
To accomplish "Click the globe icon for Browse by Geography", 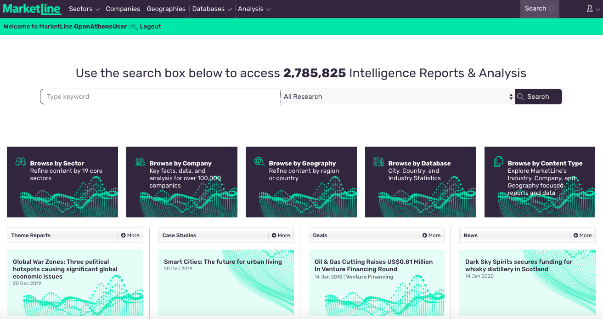I will (259, 161).
